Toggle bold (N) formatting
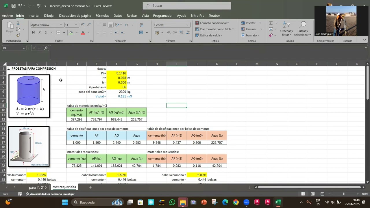This screenshot has height=208, width=370. pyautogui.click(x=34, y=33)
